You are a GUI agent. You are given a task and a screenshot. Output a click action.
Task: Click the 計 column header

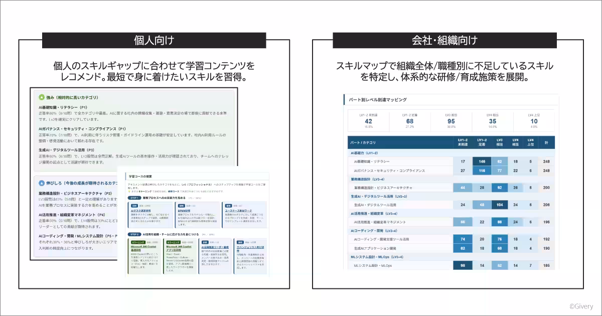point(546,142)
